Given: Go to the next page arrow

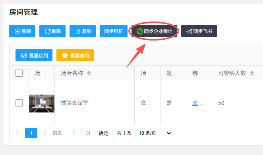Looking at the screenshot, I should point(44,133).
